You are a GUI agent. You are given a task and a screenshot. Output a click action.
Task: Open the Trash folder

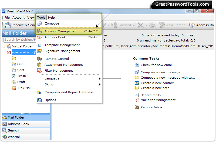coord(22,76)
